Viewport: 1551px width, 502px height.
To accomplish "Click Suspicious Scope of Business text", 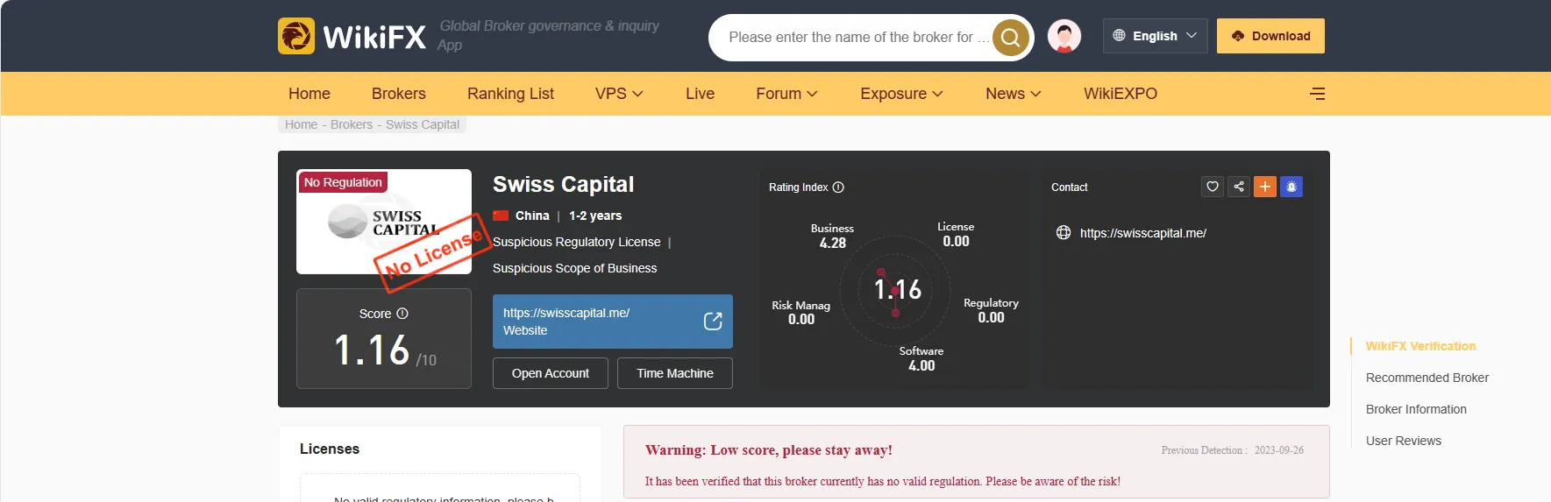I will (x=574, y=268).
